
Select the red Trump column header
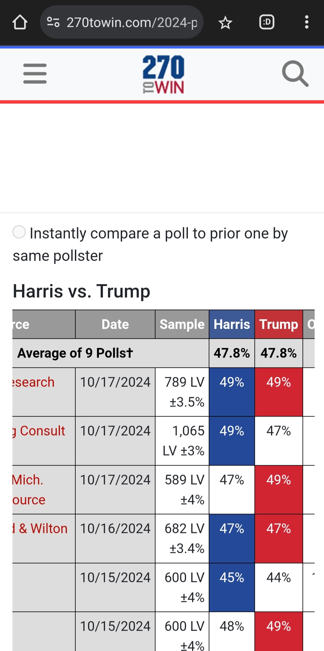click(x=279, y=324)
